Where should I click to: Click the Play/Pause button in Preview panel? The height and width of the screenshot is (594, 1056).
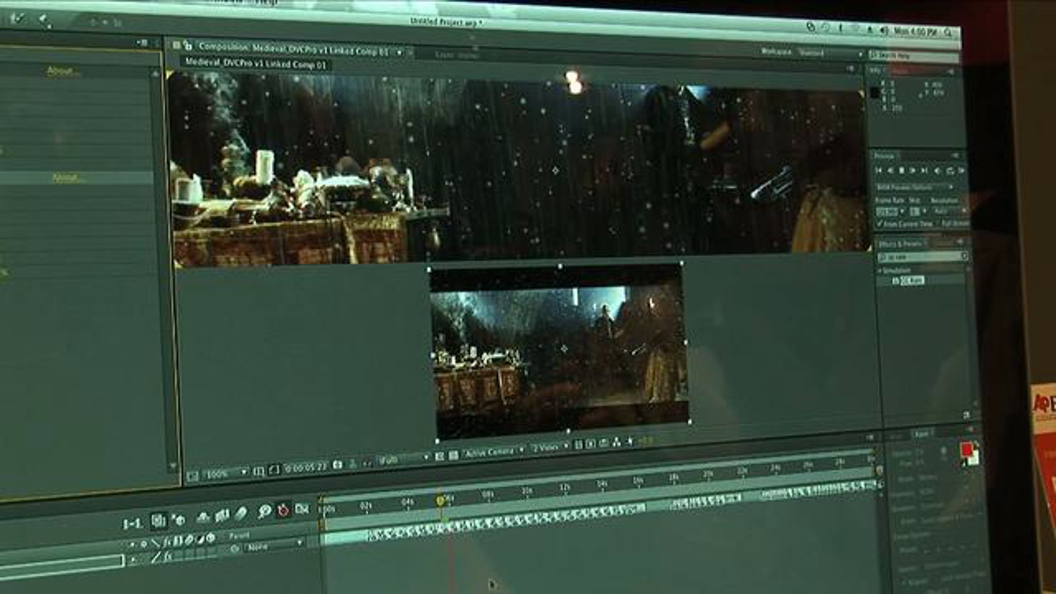pyautogui.click(x=902, y=170)
